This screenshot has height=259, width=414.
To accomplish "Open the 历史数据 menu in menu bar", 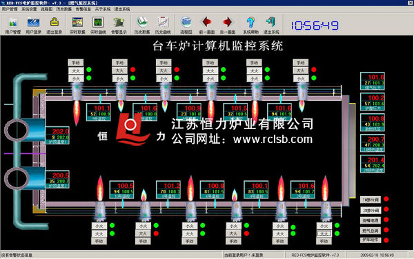I will pos(64,9).
